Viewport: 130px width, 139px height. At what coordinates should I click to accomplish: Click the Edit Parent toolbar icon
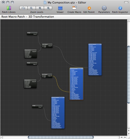89,8
